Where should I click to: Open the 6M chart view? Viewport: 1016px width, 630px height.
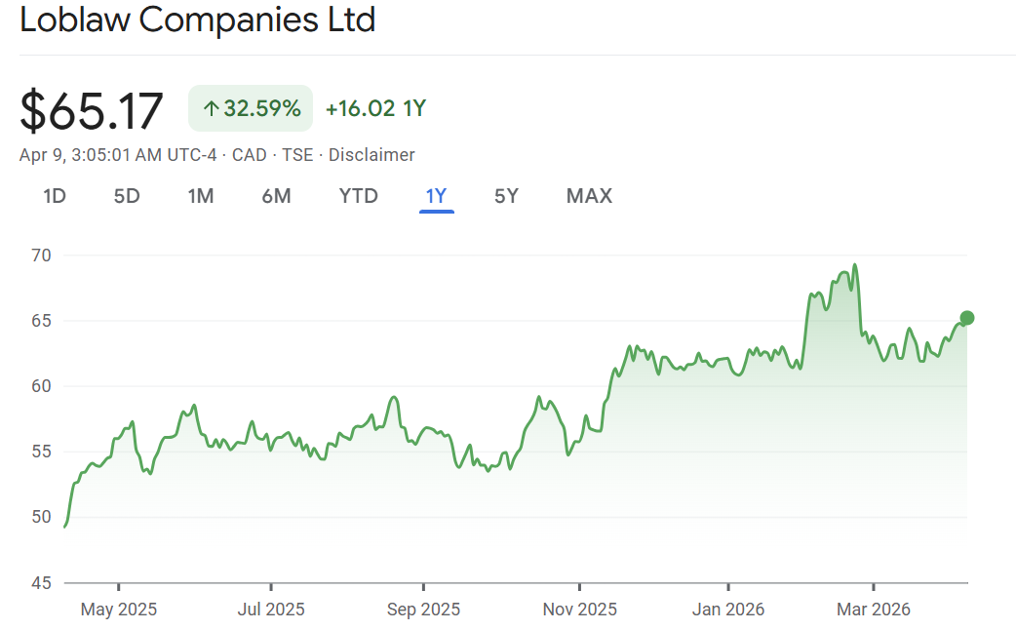pos(276,196)
